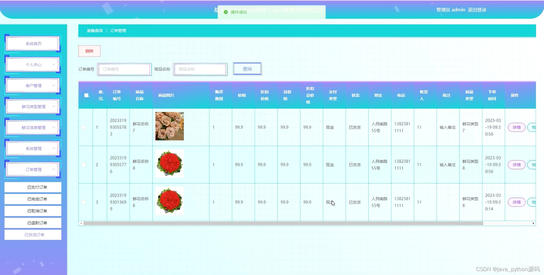Click 现金 payment type in row 2

pyautogui.click(x=330, y=165)
